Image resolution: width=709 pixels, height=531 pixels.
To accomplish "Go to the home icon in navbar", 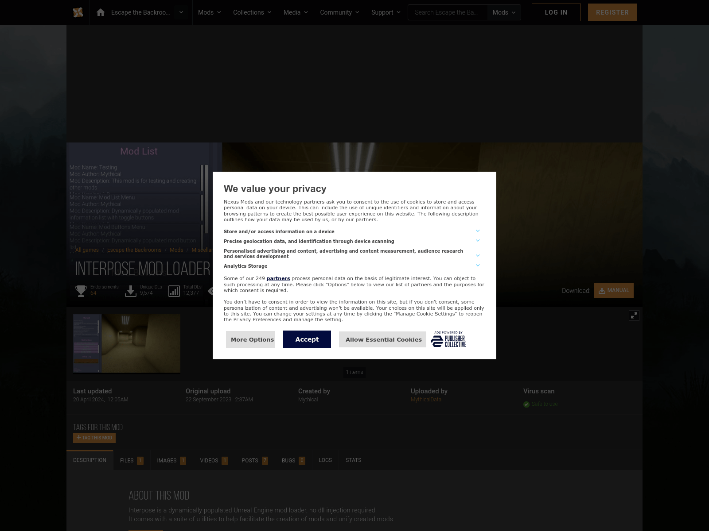I will (101, 12).
